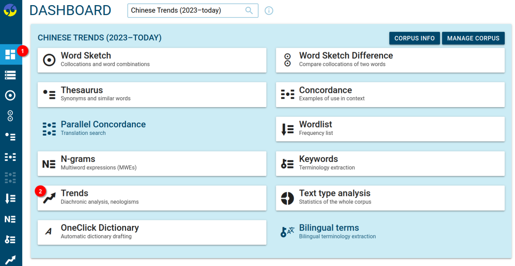Viewport: 515px width, 266px height.
Task: Click the Word Sketch sidebar icon
Action: click(x=11, y=95)
